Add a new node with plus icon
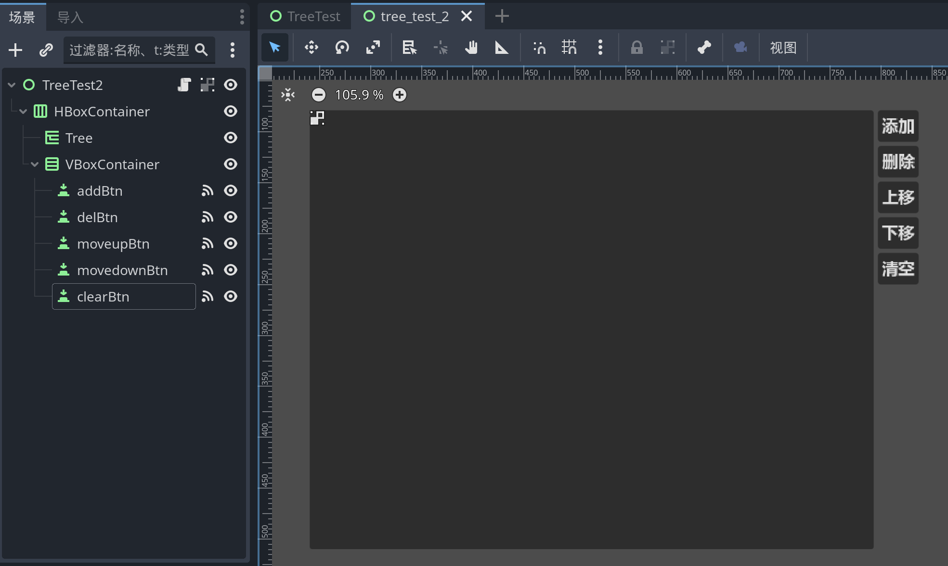 click(15, 50)
